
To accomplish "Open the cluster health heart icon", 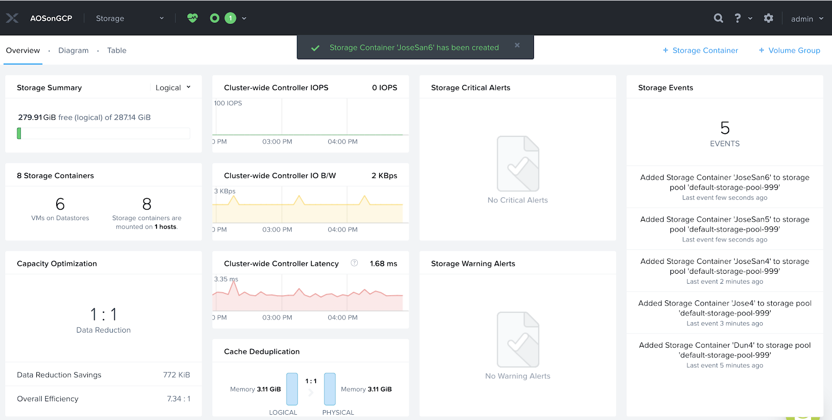I will tap(192, 18).
